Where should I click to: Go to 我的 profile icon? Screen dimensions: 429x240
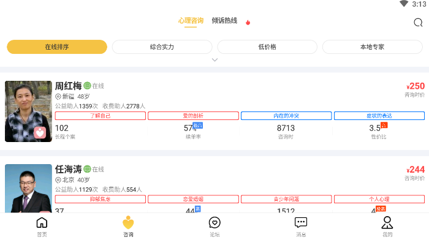(387, 222)
